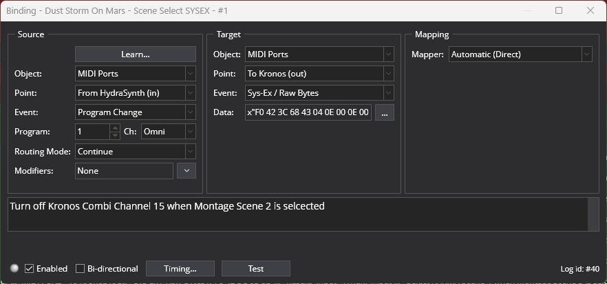
Task: Open the Target Event dropdown Sys-Ex / Raw Bytes
Action: tap(319, 93)
